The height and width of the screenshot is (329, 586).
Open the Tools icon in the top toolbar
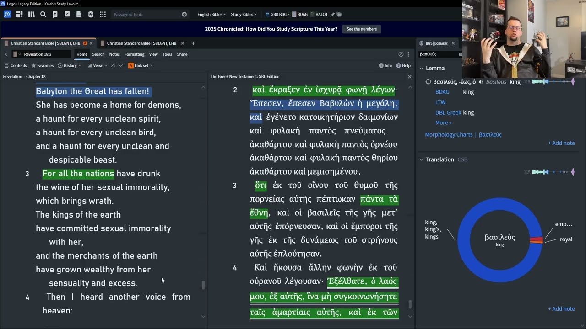(x=91, y=14)
